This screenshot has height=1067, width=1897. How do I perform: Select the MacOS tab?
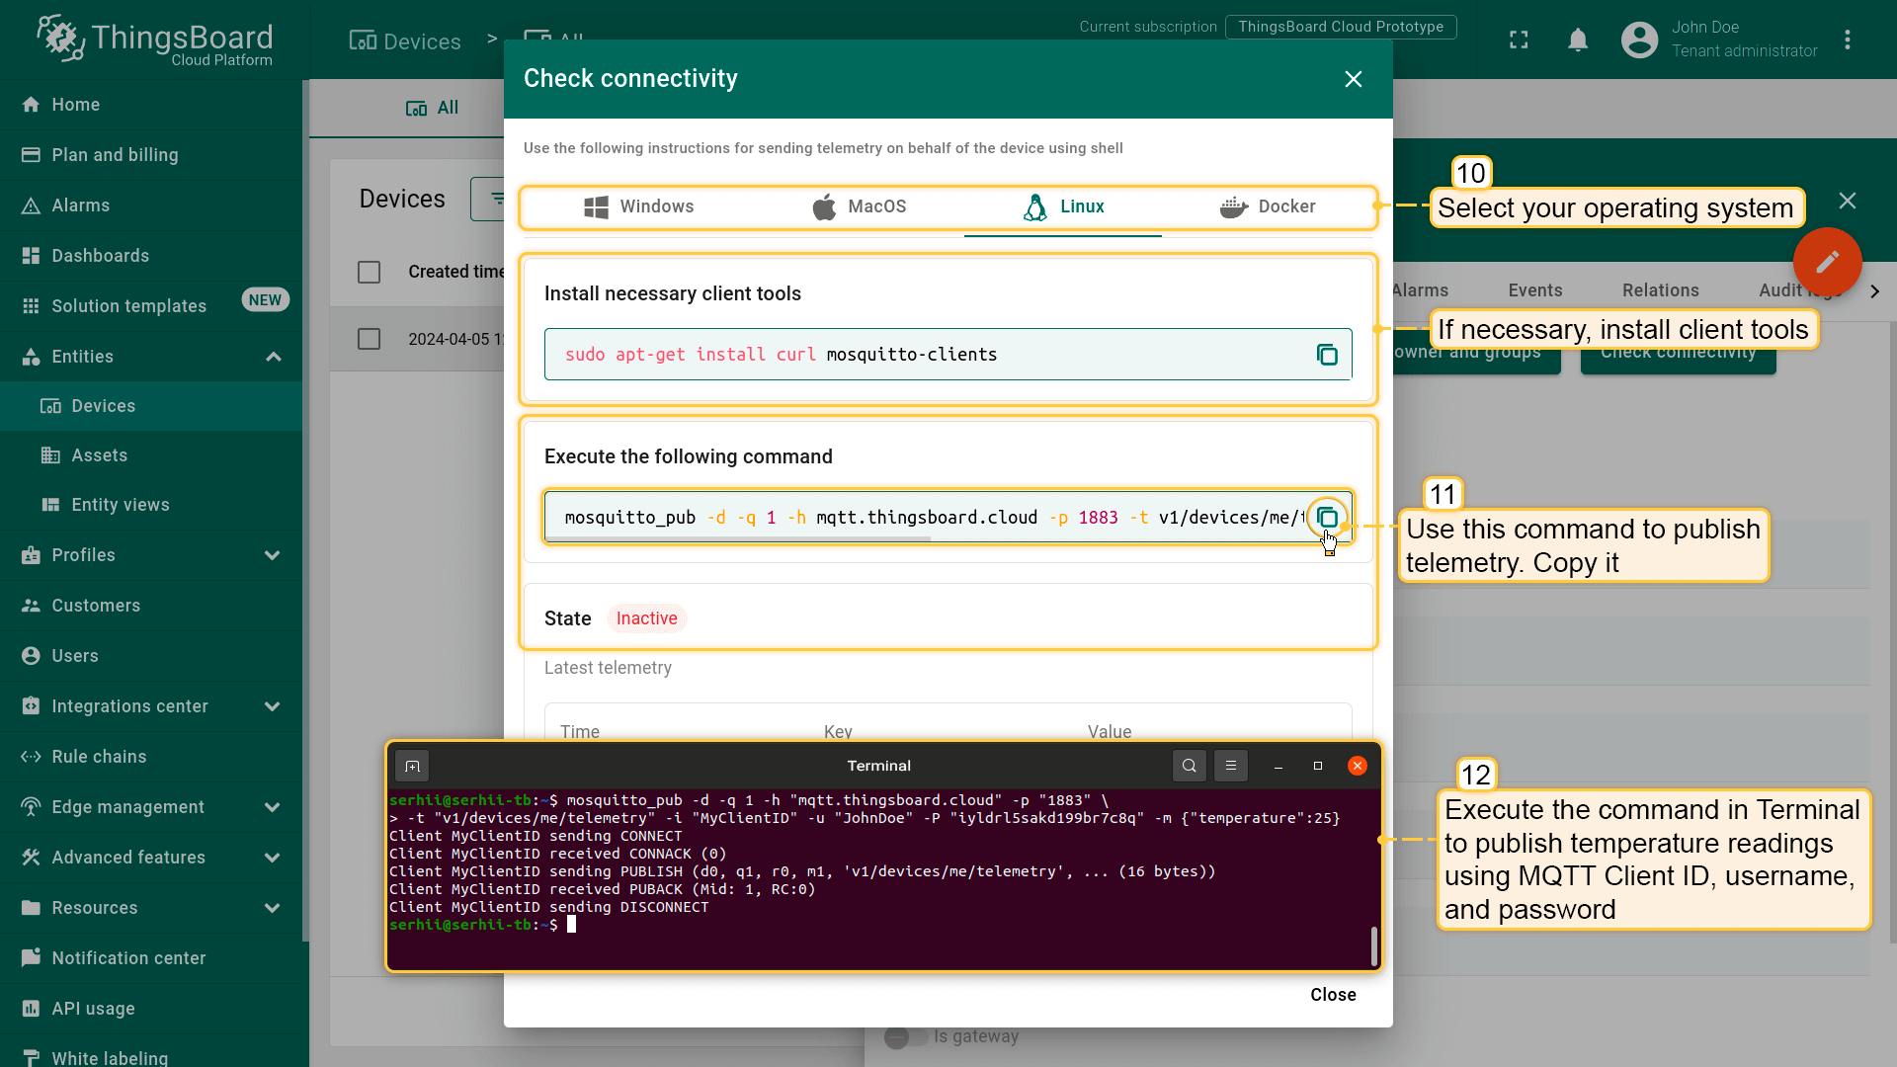click(x=859, y=206)
